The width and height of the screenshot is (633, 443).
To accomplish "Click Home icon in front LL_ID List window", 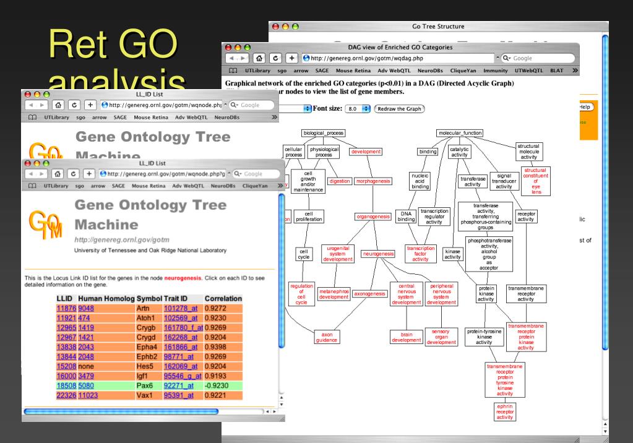I will click(x=58, y=174).
